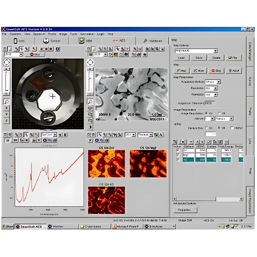Open the Acquisition Method dropdown
The height and width of the screenshot is (257, 257).
[x=213, y=81]
